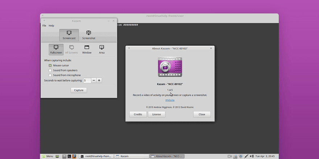This screenshot has width=319, height=159.
Task: Choose Fullscreen capture area
Action: pyautogui.click(x=56, y=50)
